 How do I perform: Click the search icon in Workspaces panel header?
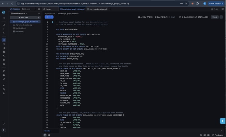coord(39,9)
